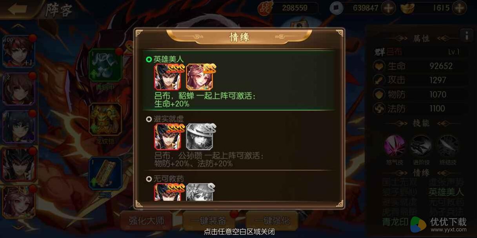The height and width of the screenshot is (238, 477).
Task: Select the 龙纹铠 armor equipment slot
Action: (x=105, y=119)
